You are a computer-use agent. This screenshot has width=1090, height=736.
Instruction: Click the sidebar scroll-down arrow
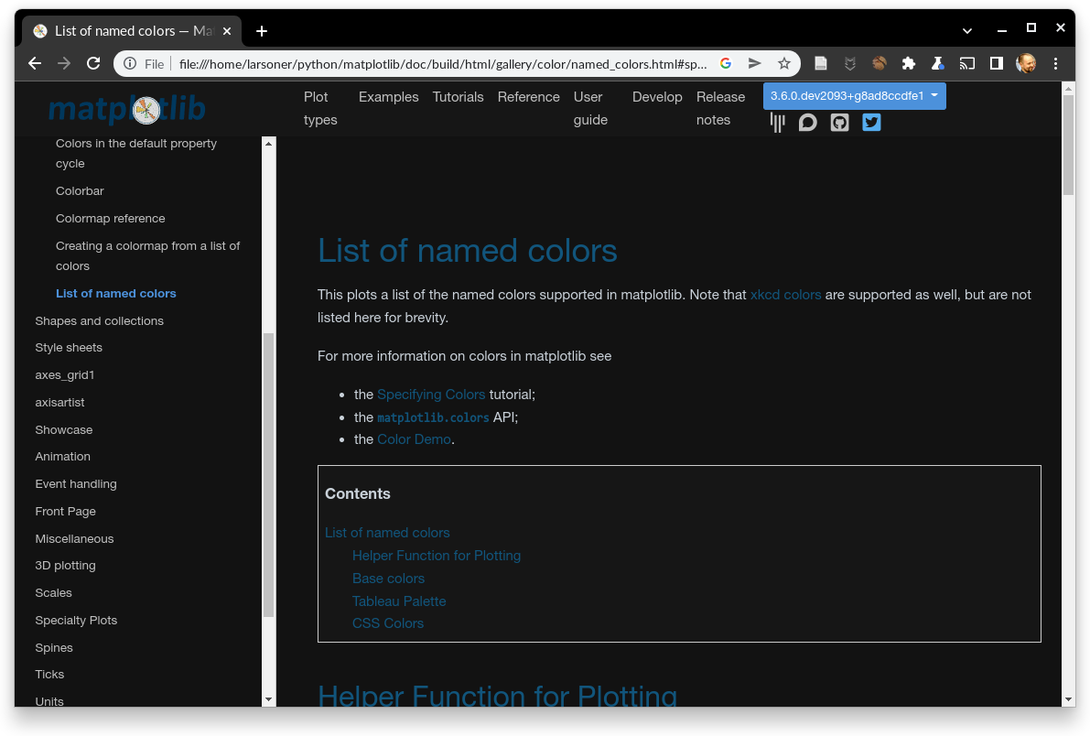pos(268,699)
